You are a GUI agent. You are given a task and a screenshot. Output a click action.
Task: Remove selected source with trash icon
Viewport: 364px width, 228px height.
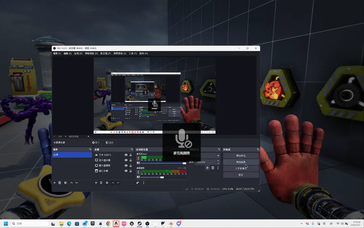pos(101,183)
